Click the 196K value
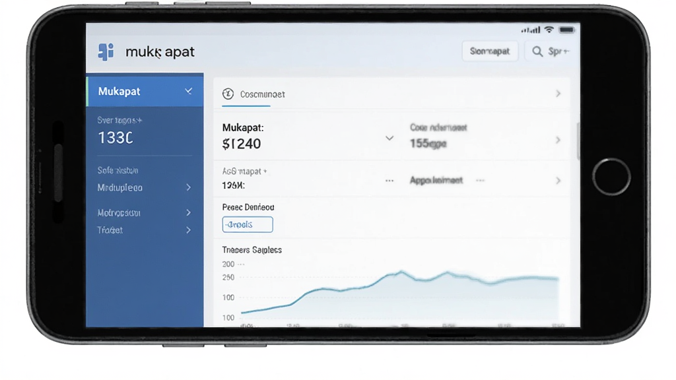The width and height of the screenshot is (676, 380). 233,185
